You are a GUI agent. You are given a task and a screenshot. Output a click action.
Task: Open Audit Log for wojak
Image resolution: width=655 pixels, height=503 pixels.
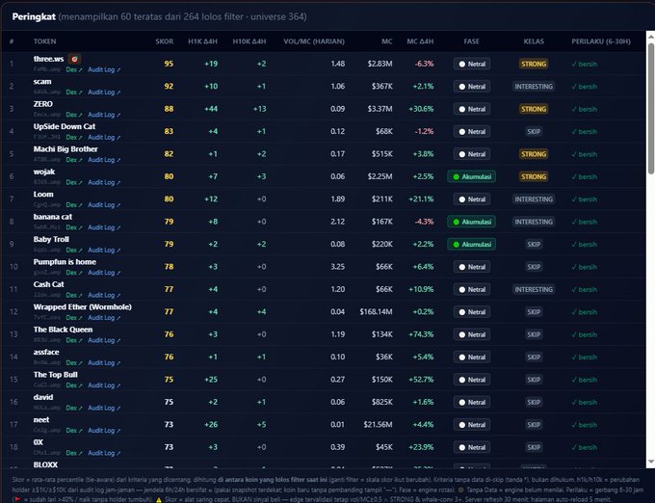click(x=104, y=182)
